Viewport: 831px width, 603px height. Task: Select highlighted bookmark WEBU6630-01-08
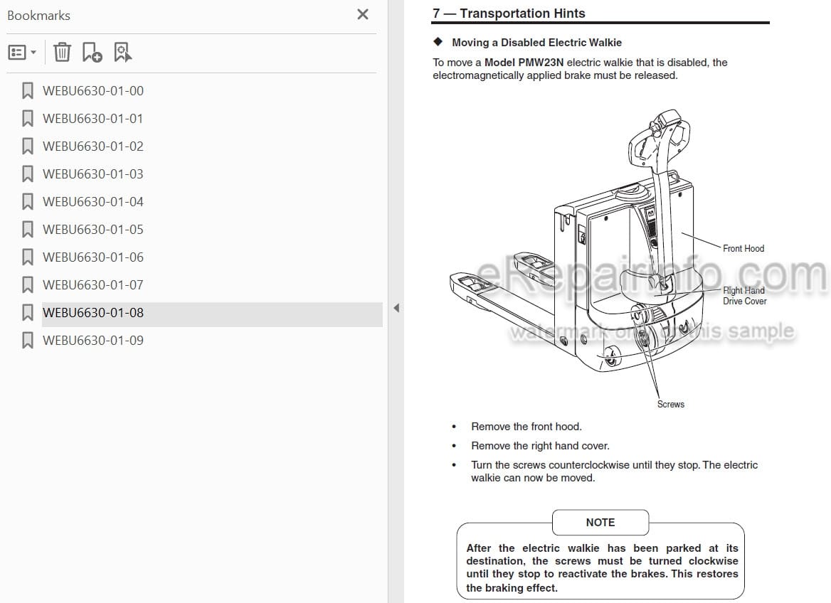212,314
